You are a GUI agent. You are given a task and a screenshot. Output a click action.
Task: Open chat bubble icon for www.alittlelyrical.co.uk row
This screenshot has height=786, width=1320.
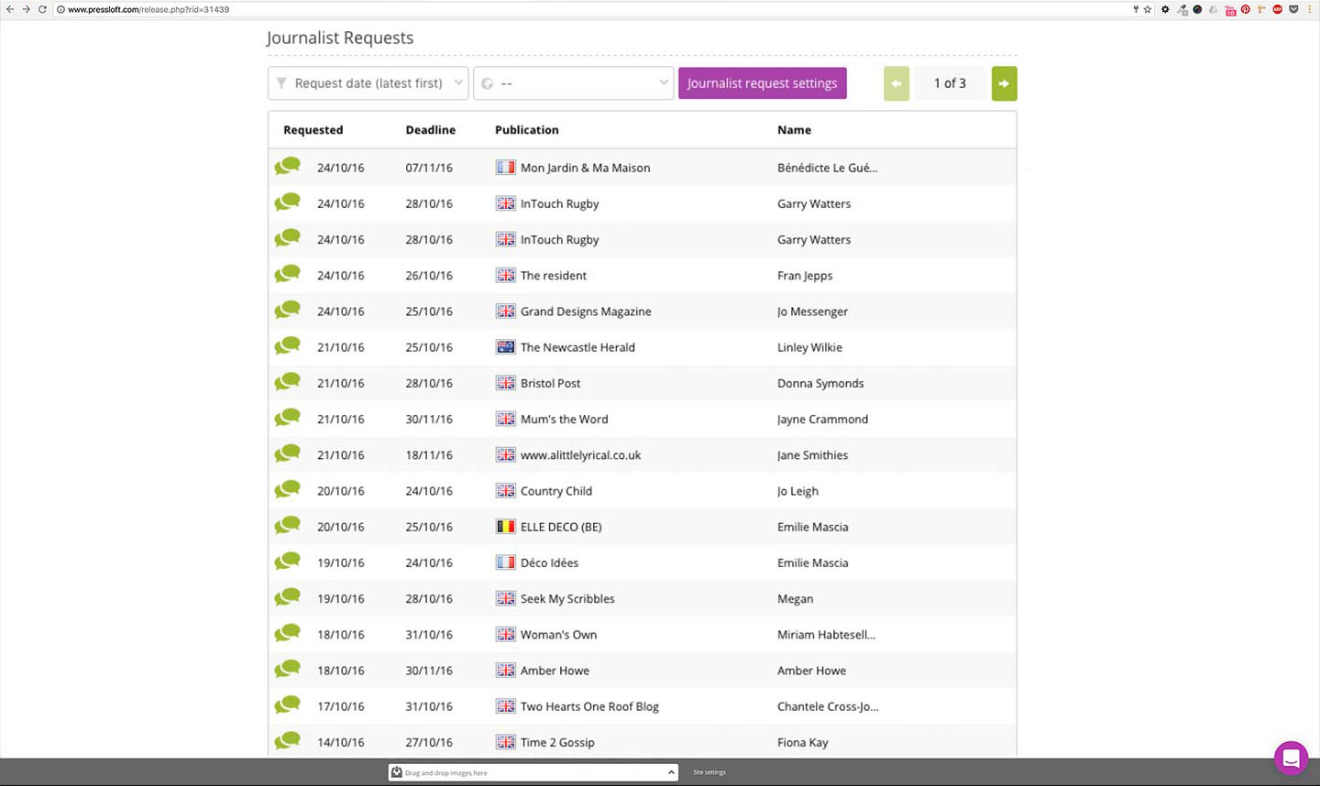[287, 453]
